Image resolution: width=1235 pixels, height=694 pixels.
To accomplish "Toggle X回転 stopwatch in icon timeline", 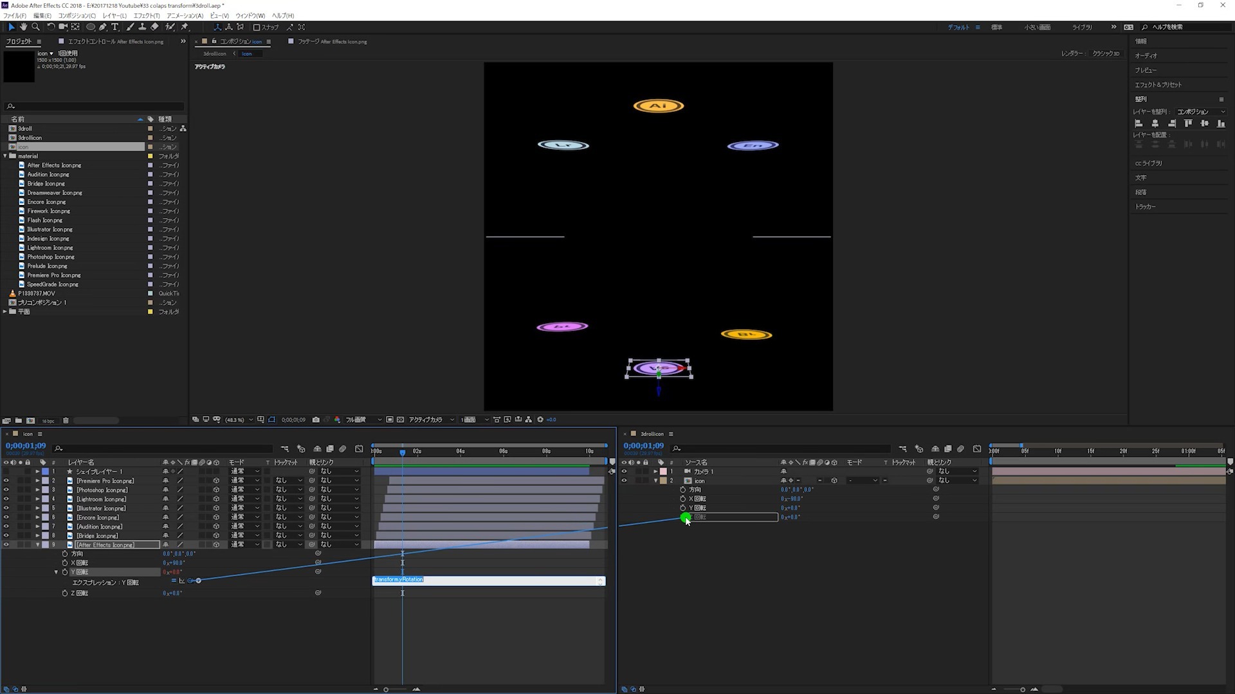I will [64, 563].
